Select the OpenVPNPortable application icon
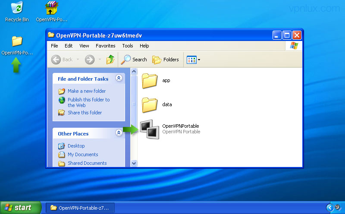Viewport: 345px width, 214px height. pos(150,129)
